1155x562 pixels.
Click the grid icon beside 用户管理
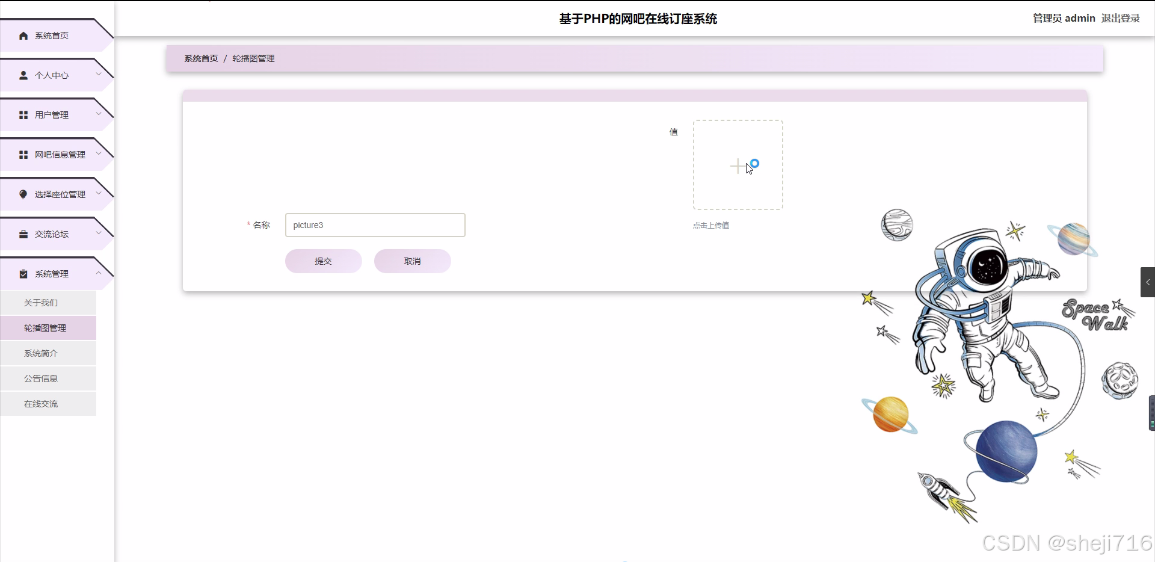click(x=23, y=115)
